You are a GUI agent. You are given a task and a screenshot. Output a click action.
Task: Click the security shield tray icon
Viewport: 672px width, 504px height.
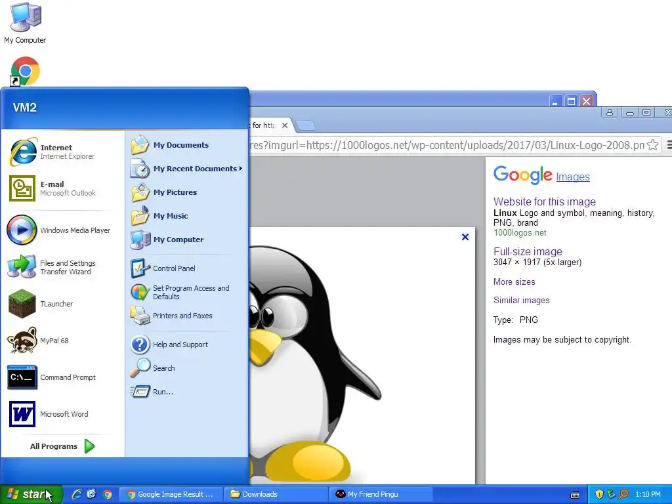599,494
